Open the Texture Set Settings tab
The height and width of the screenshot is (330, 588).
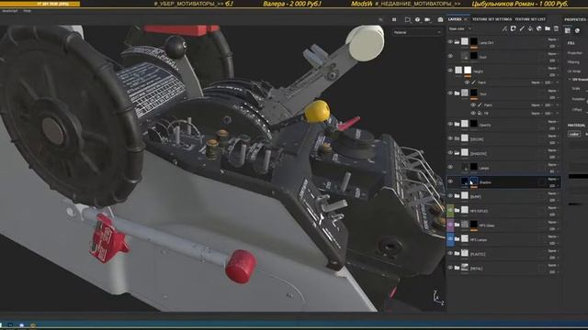[x=492, y=19]
